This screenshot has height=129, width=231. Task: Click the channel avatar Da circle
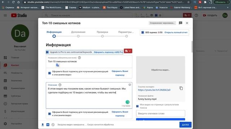click(x=20, y=33)
